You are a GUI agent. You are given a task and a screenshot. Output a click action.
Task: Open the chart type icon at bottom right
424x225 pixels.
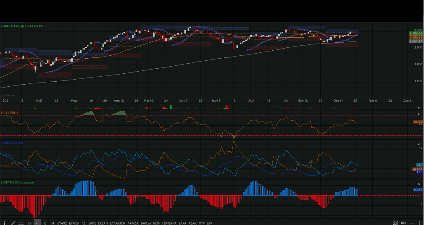[395, 223]
